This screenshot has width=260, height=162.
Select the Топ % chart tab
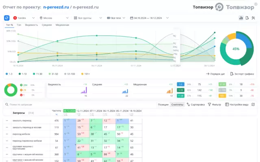[9, 25]
